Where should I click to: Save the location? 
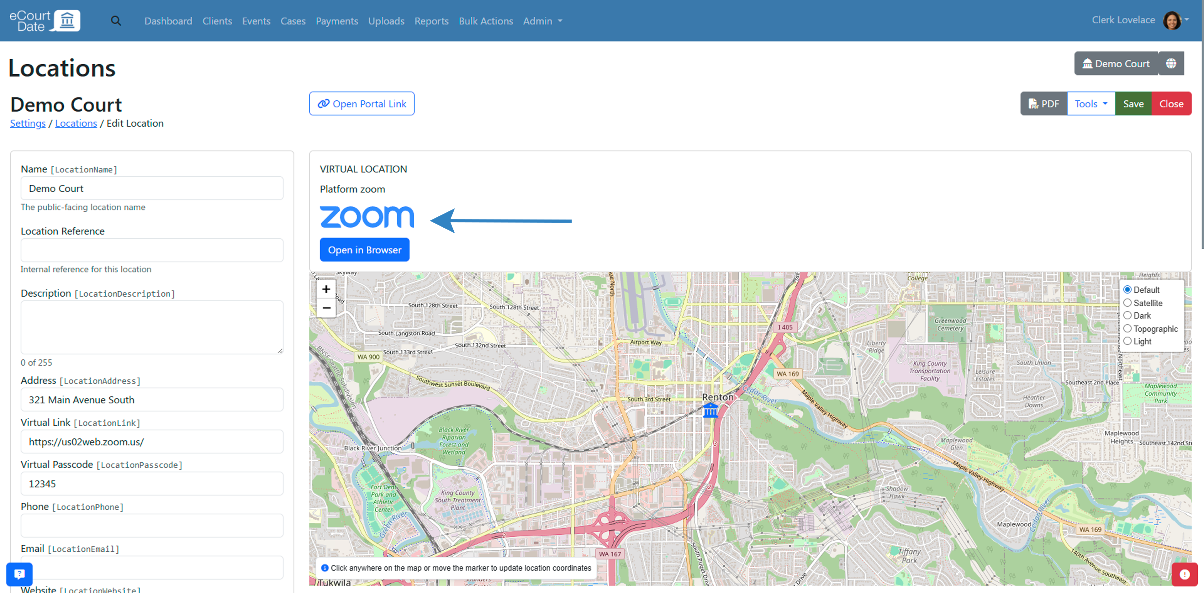point(1133,104)
